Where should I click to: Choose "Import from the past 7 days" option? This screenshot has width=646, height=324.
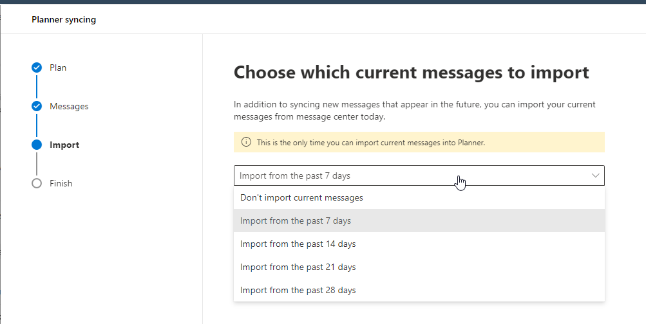[296, 221]
